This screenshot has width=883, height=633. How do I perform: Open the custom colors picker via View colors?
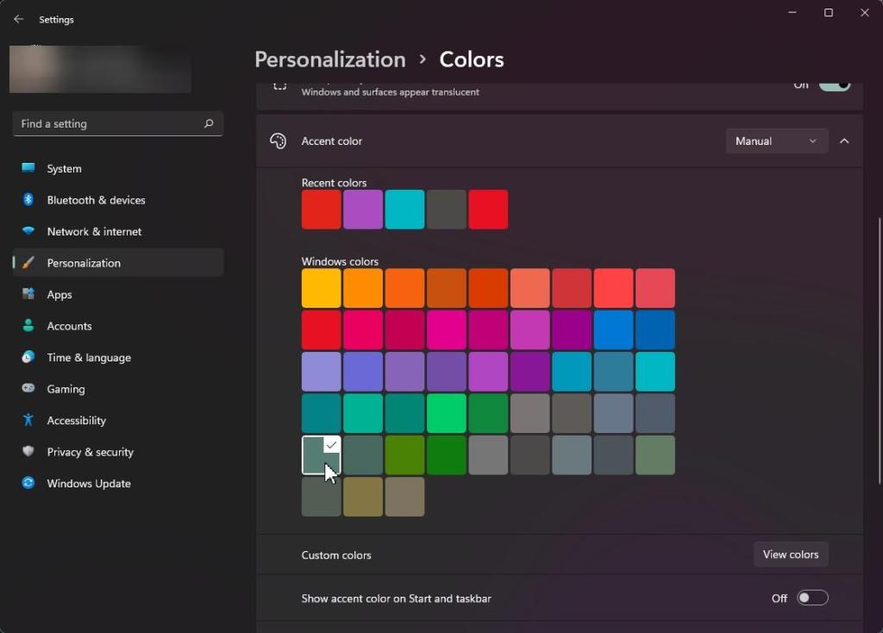point(790,555)
